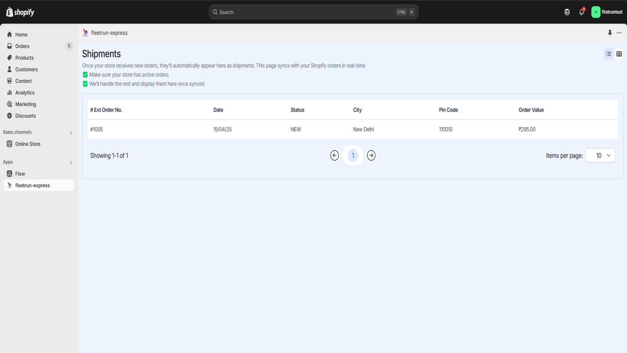Switch shipments to table view
Image resolution: width=627 pixels, height=353 pixels.
click(x=619, y=54)
